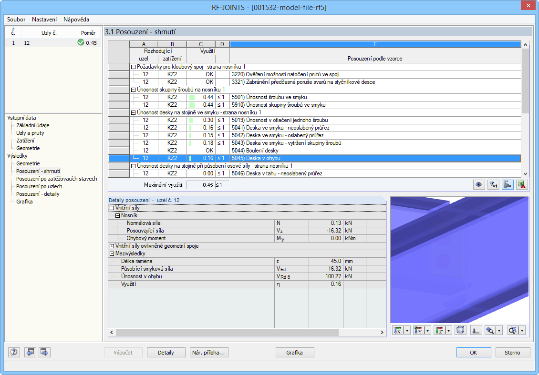
Task: Toggle the eye view mode icon
Action: pos(479,185)
